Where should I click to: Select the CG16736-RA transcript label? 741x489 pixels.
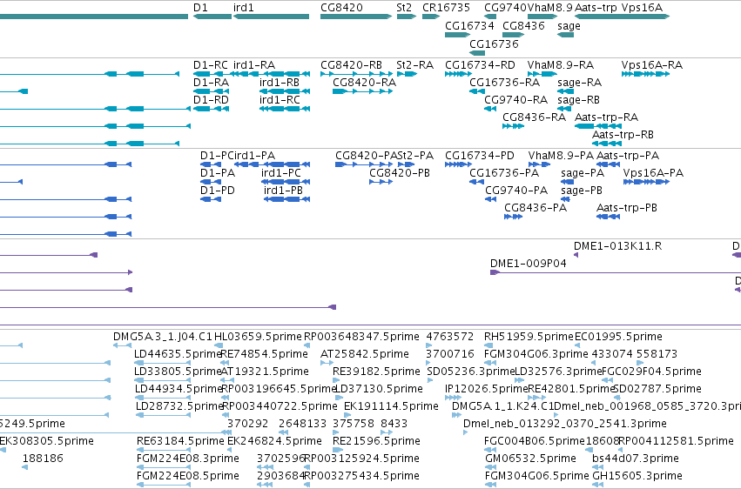tap(504, 82)
